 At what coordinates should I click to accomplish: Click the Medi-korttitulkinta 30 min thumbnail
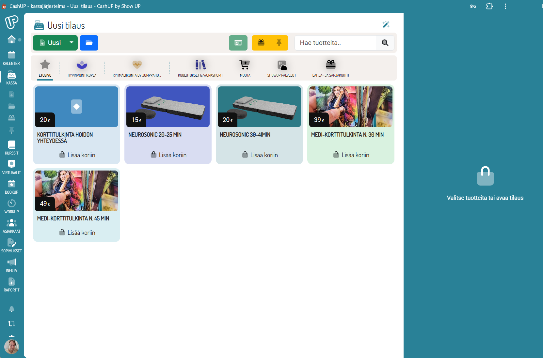[351, 107]
